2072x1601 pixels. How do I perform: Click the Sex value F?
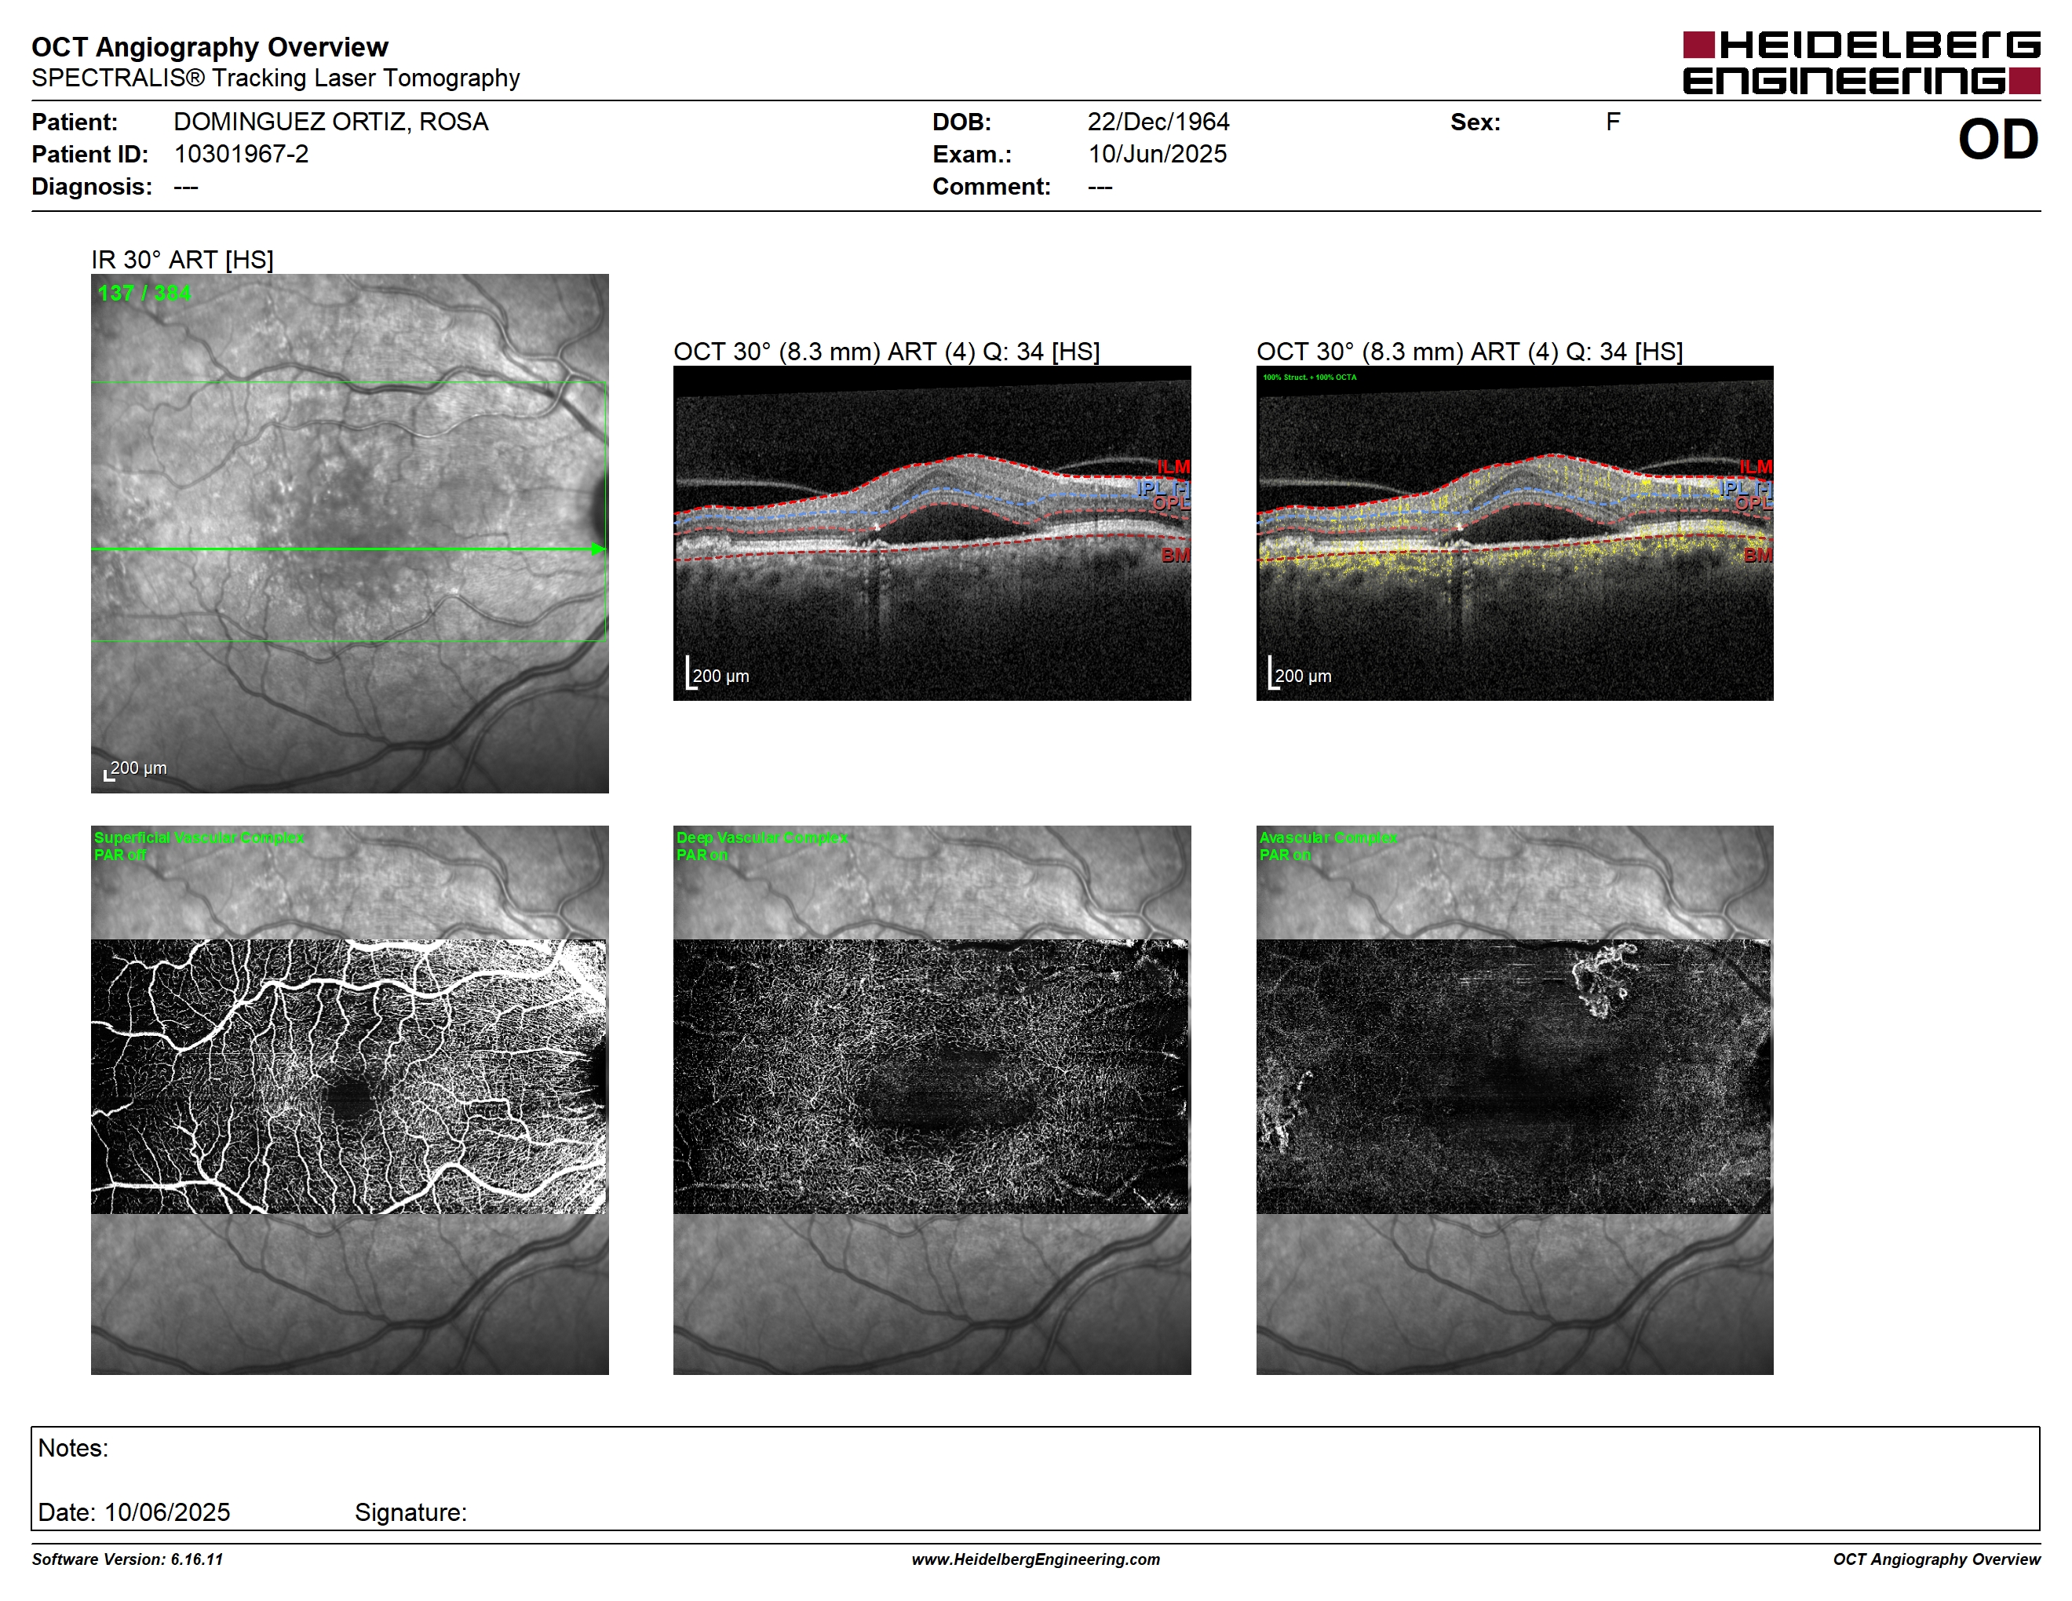pyautogui.click(x=1613, y=122)
